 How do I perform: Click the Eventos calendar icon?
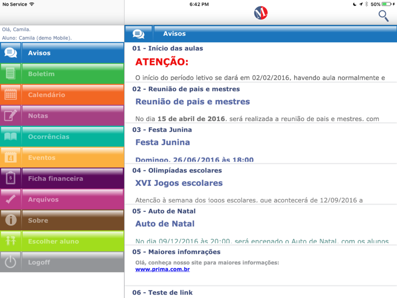[x=11, y=157]
